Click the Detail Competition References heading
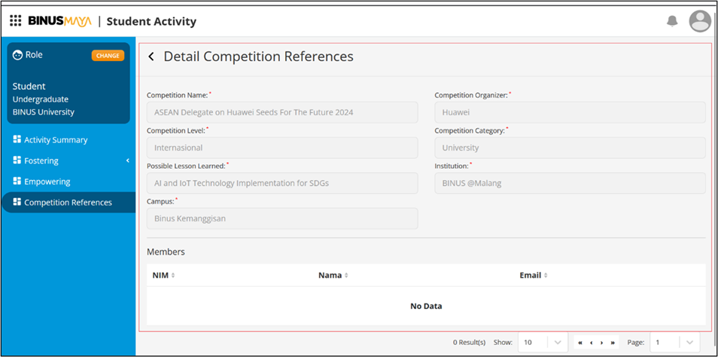The height and width of the screenshot is (357, 718). point(258,56)
